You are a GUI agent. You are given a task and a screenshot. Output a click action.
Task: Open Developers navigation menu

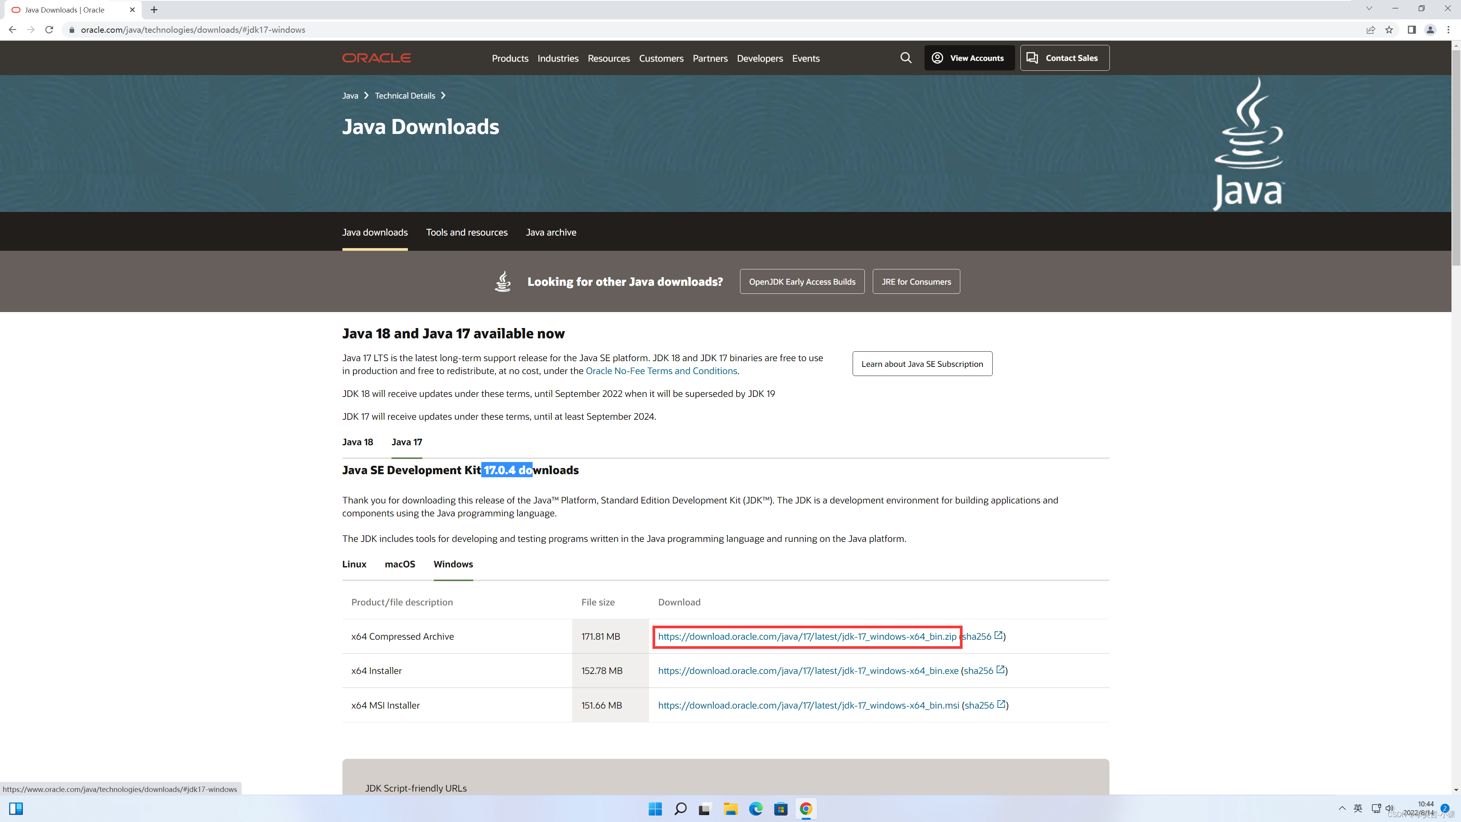pos(760,59)
